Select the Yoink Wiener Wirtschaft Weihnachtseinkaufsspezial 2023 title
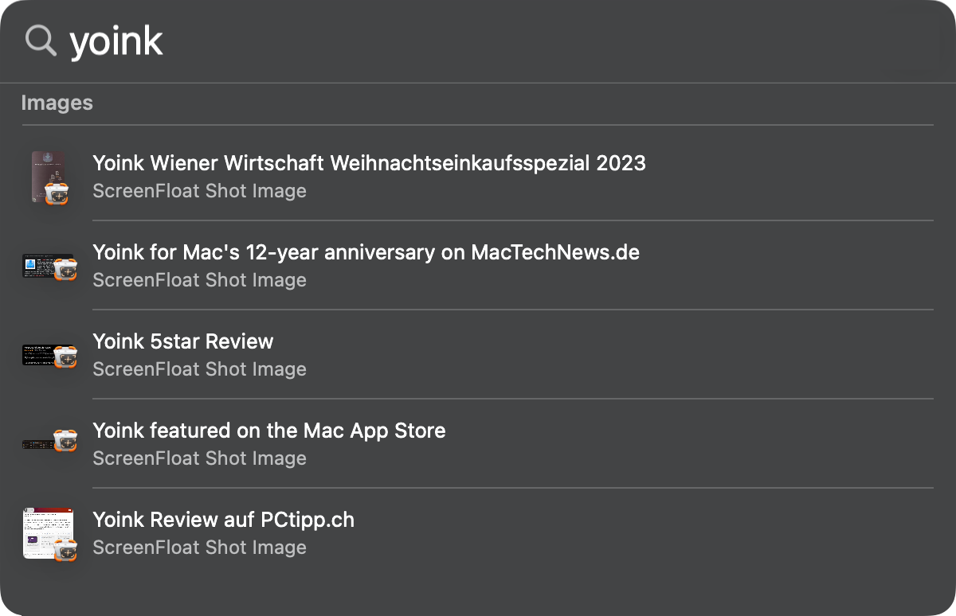956x616 pixels. coord(369,163)
